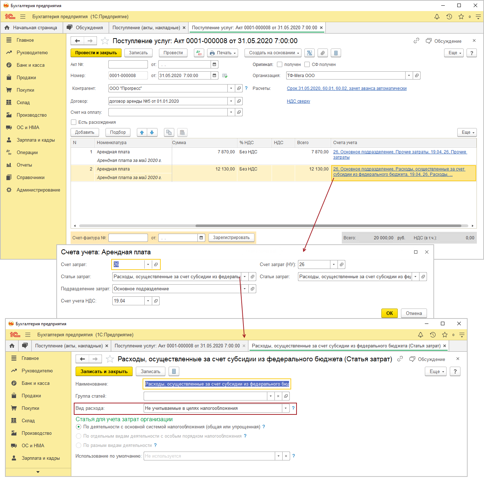The width and height of the screenshot is (484, 479).
Task: Click list icon beside Записать in lower window
Action: 174,371
